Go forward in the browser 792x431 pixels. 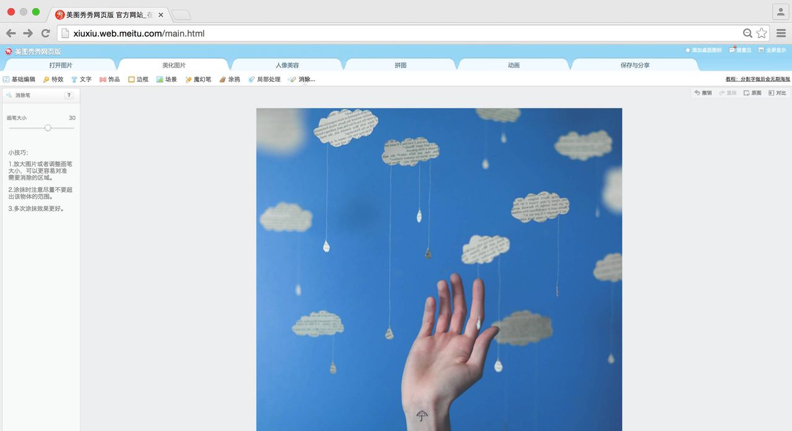pos(28,33)
